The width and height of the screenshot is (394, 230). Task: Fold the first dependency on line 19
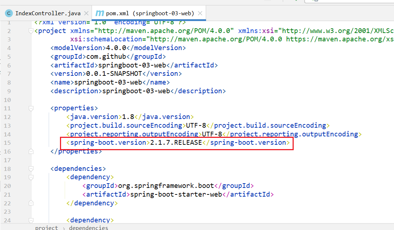click(x=31, y=177)
